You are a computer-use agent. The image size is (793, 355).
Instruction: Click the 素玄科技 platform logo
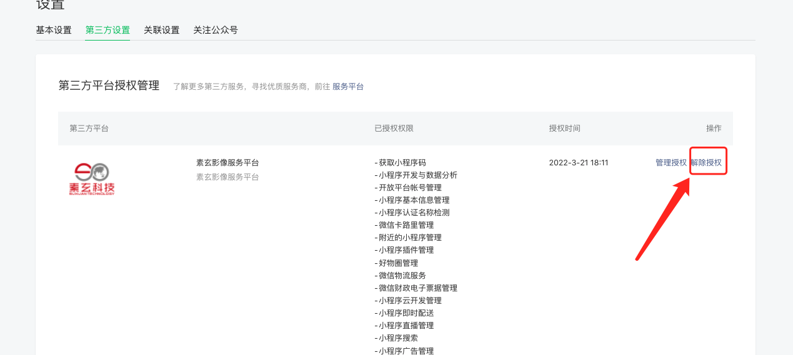(92, 178)
